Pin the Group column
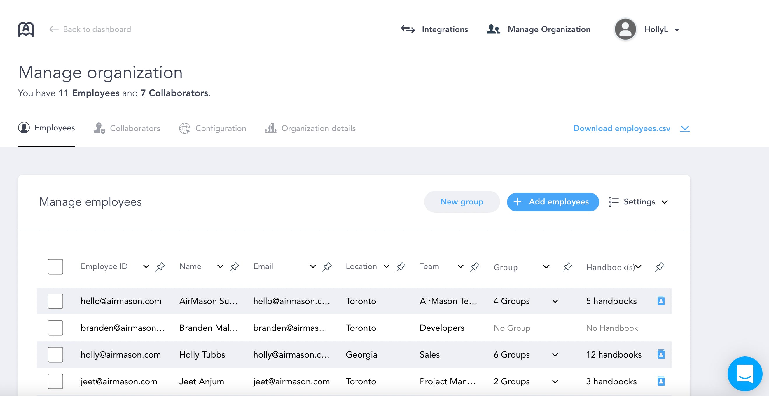The image size is (769, 396). (567, 267)
